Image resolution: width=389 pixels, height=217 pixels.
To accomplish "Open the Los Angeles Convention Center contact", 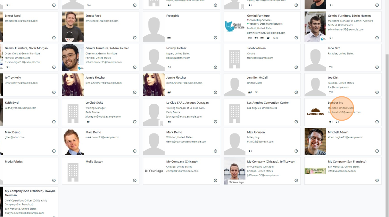I will coord(262,112).
